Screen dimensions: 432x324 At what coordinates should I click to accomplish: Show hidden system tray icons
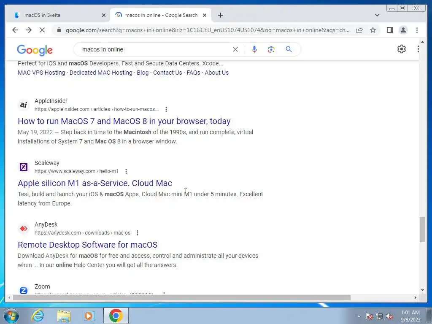click(359, 316)
